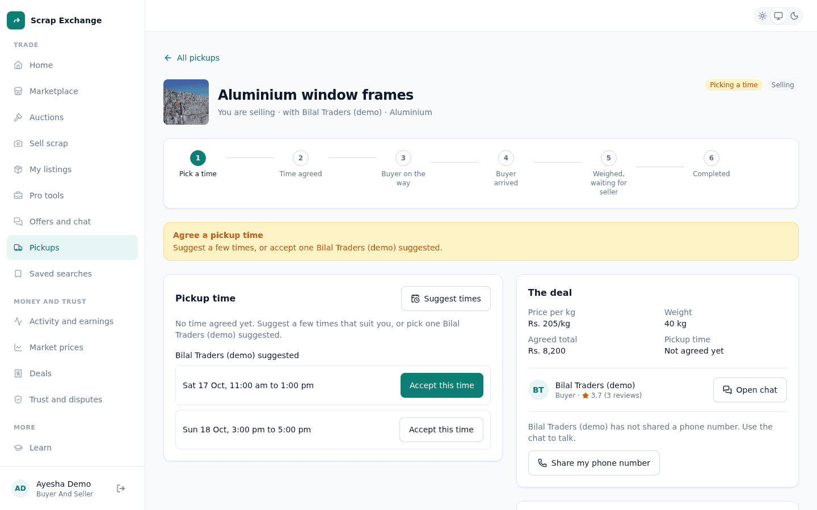This screenshot has width=817, height=510.
Task: Click the Activity and earnings icon
Action: (x=18, y=321)
